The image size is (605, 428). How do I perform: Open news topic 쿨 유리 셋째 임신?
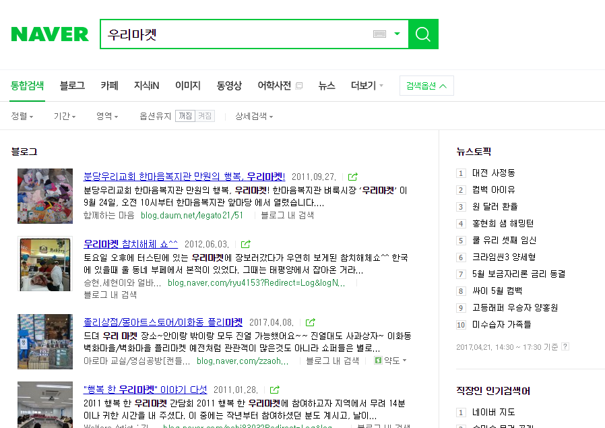[505, 241]
